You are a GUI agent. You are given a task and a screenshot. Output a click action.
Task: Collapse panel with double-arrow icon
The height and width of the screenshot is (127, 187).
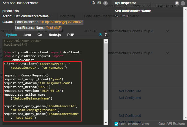105,3
